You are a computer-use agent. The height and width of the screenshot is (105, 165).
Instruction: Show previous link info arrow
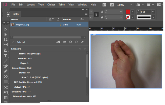coord(80,49)
